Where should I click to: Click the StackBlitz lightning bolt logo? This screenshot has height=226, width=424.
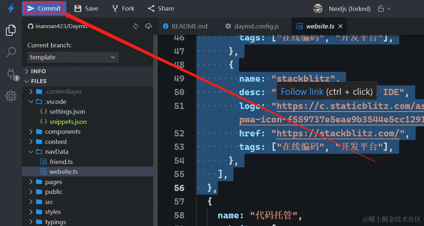[x=11, y=9]
